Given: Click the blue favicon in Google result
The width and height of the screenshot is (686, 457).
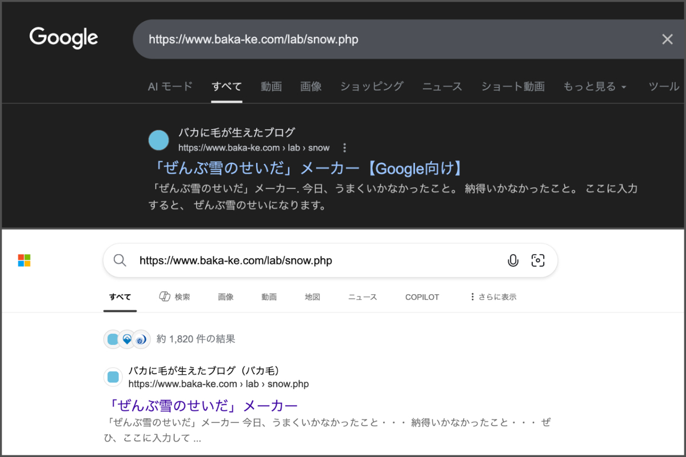Looking at the screenshot, I should (158, 140).
